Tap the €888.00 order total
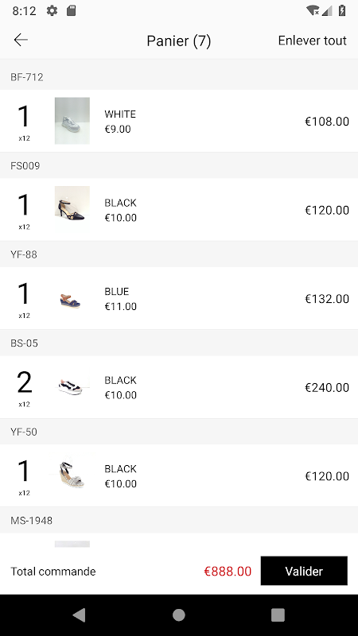 coord(228,571)
